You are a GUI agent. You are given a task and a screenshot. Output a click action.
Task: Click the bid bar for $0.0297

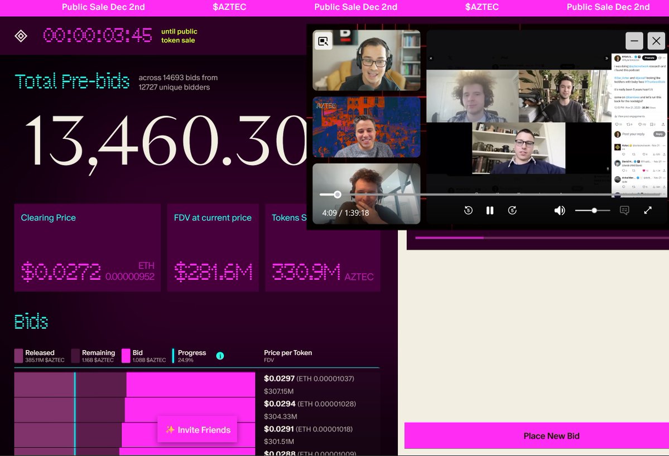coord(135,385)
